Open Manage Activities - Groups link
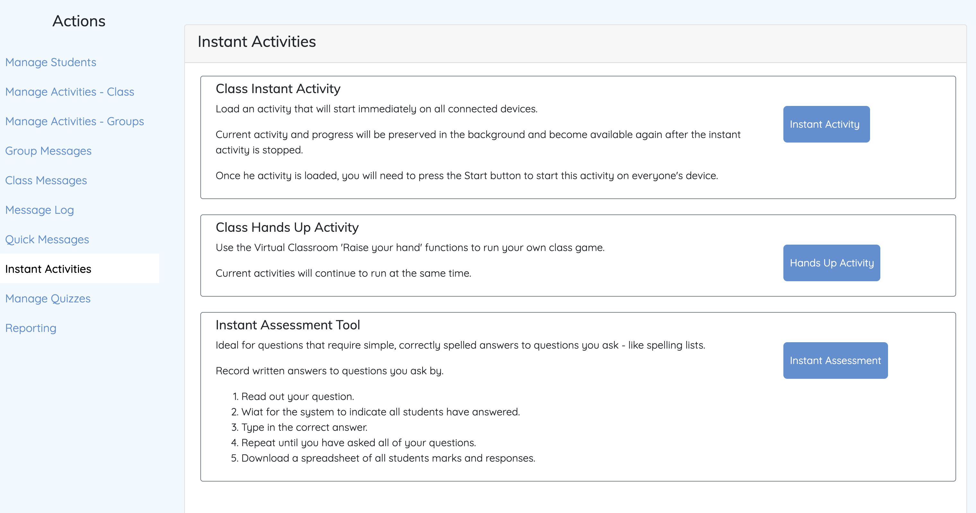 74,121
